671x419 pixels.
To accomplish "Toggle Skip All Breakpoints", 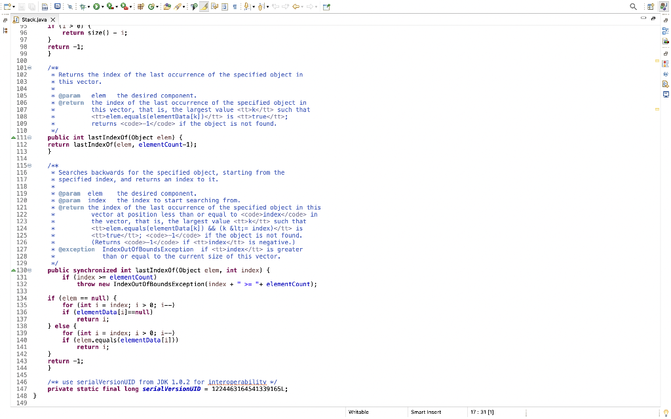I will (x=70, y=7).
